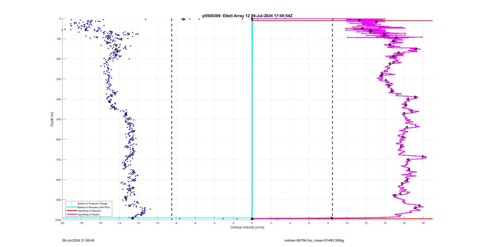Click velocity axis tick '-12'
Viewport: 478px width, 247px height.
click(138, 223)
